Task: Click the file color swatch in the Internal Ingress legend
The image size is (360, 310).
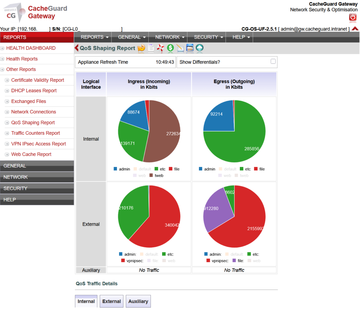Action: 171,169
